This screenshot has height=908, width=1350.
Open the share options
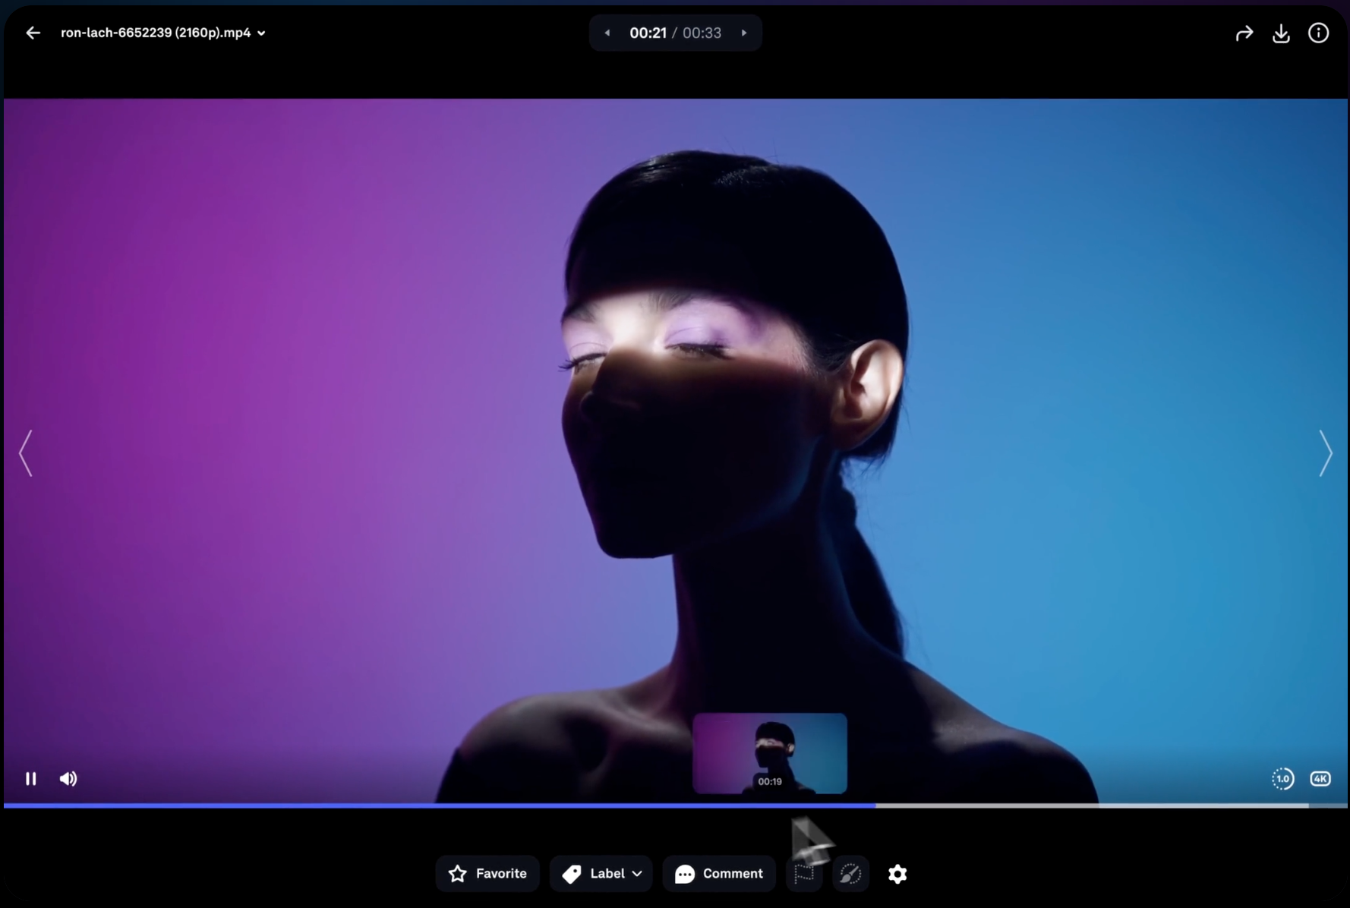point(1244,33)
